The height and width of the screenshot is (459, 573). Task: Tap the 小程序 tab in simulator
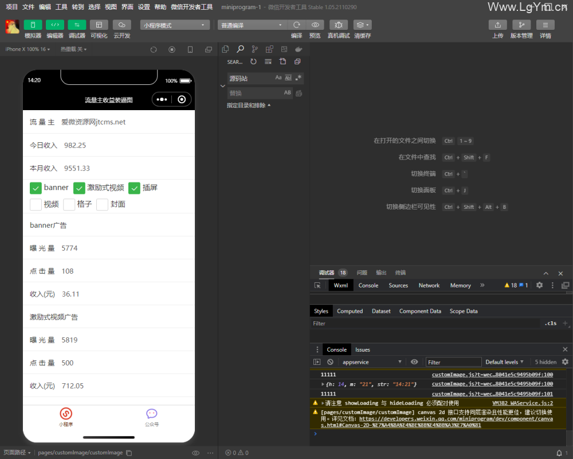pos(66,418)
